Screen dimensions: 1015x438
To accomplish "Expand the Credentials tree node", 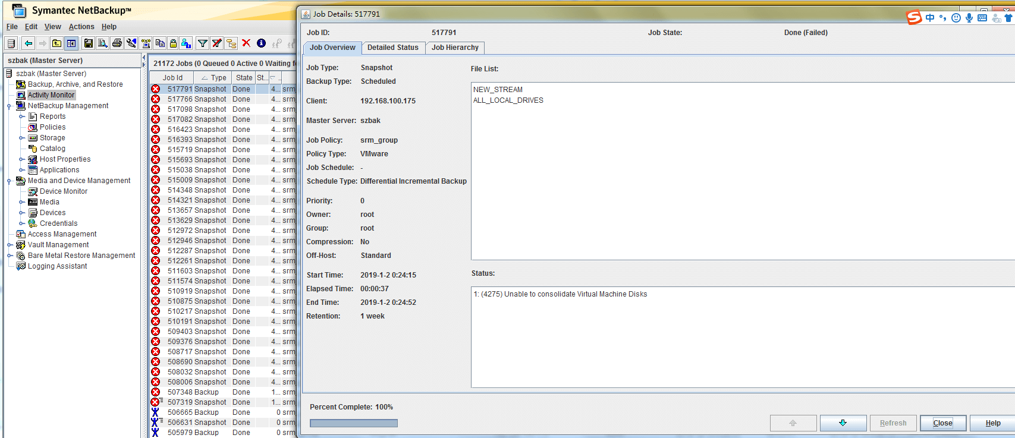I will coord(21,223).
